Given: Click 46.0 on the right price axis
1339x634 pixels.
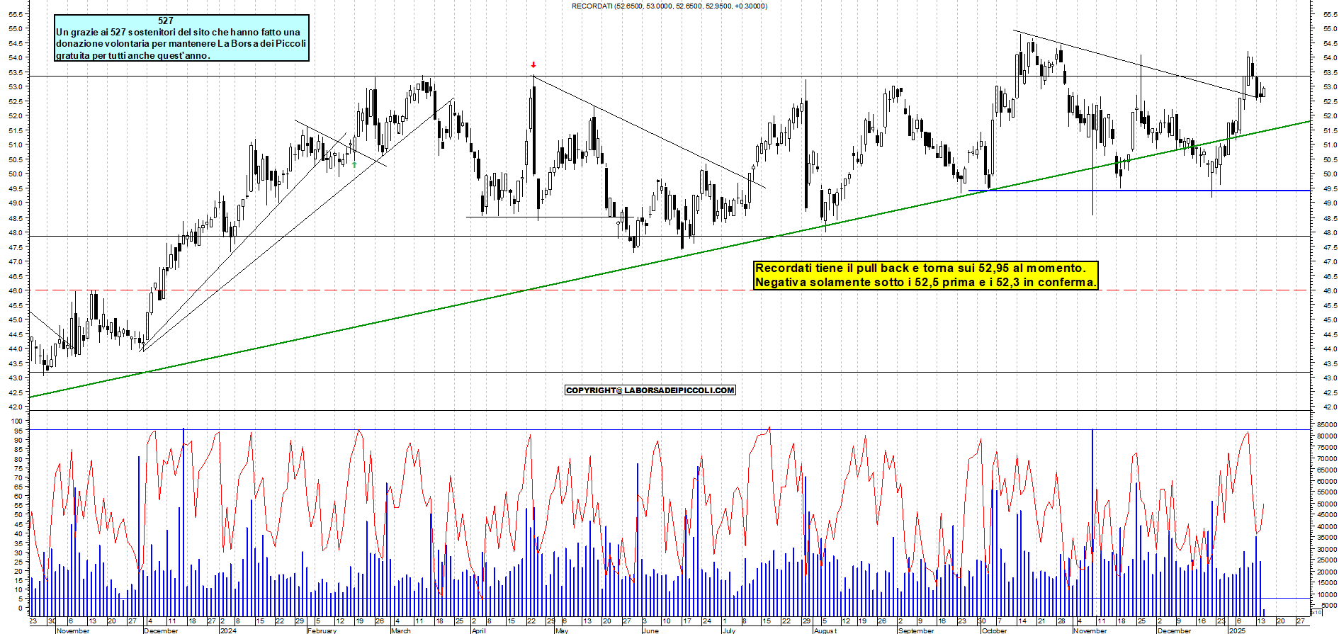Looking at the screenshot, I should click(1329, 291).
